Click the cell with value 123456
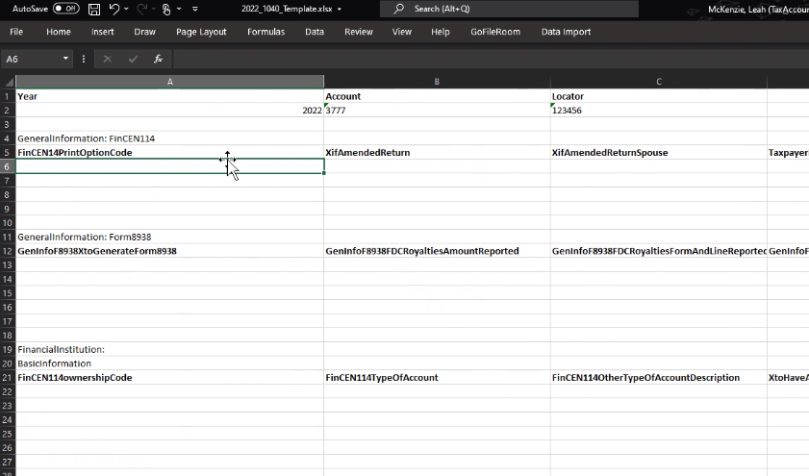809x476 pixels. (659, 111)
